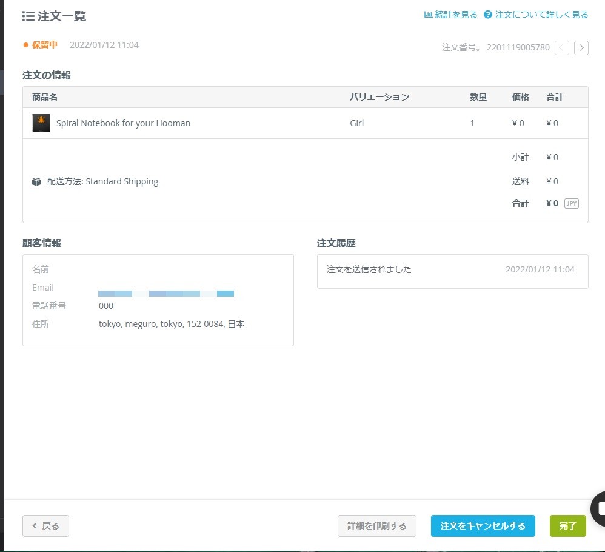Image resolution: width=605 pixels, height=552 pixels.
Task: Click the 詳細を印刷する button
Action: (x=377, y=526)
